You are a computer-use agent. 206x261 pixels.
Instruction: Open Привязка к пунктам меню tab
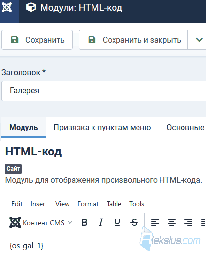point(102,128)
